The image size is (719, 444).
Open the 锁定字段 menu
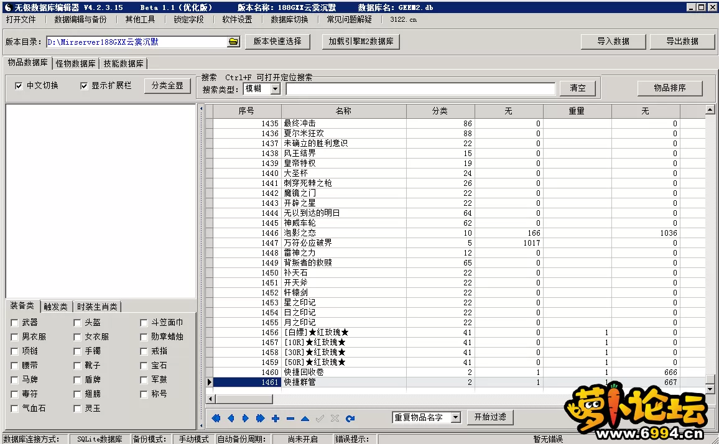click(x=188, y=19)
